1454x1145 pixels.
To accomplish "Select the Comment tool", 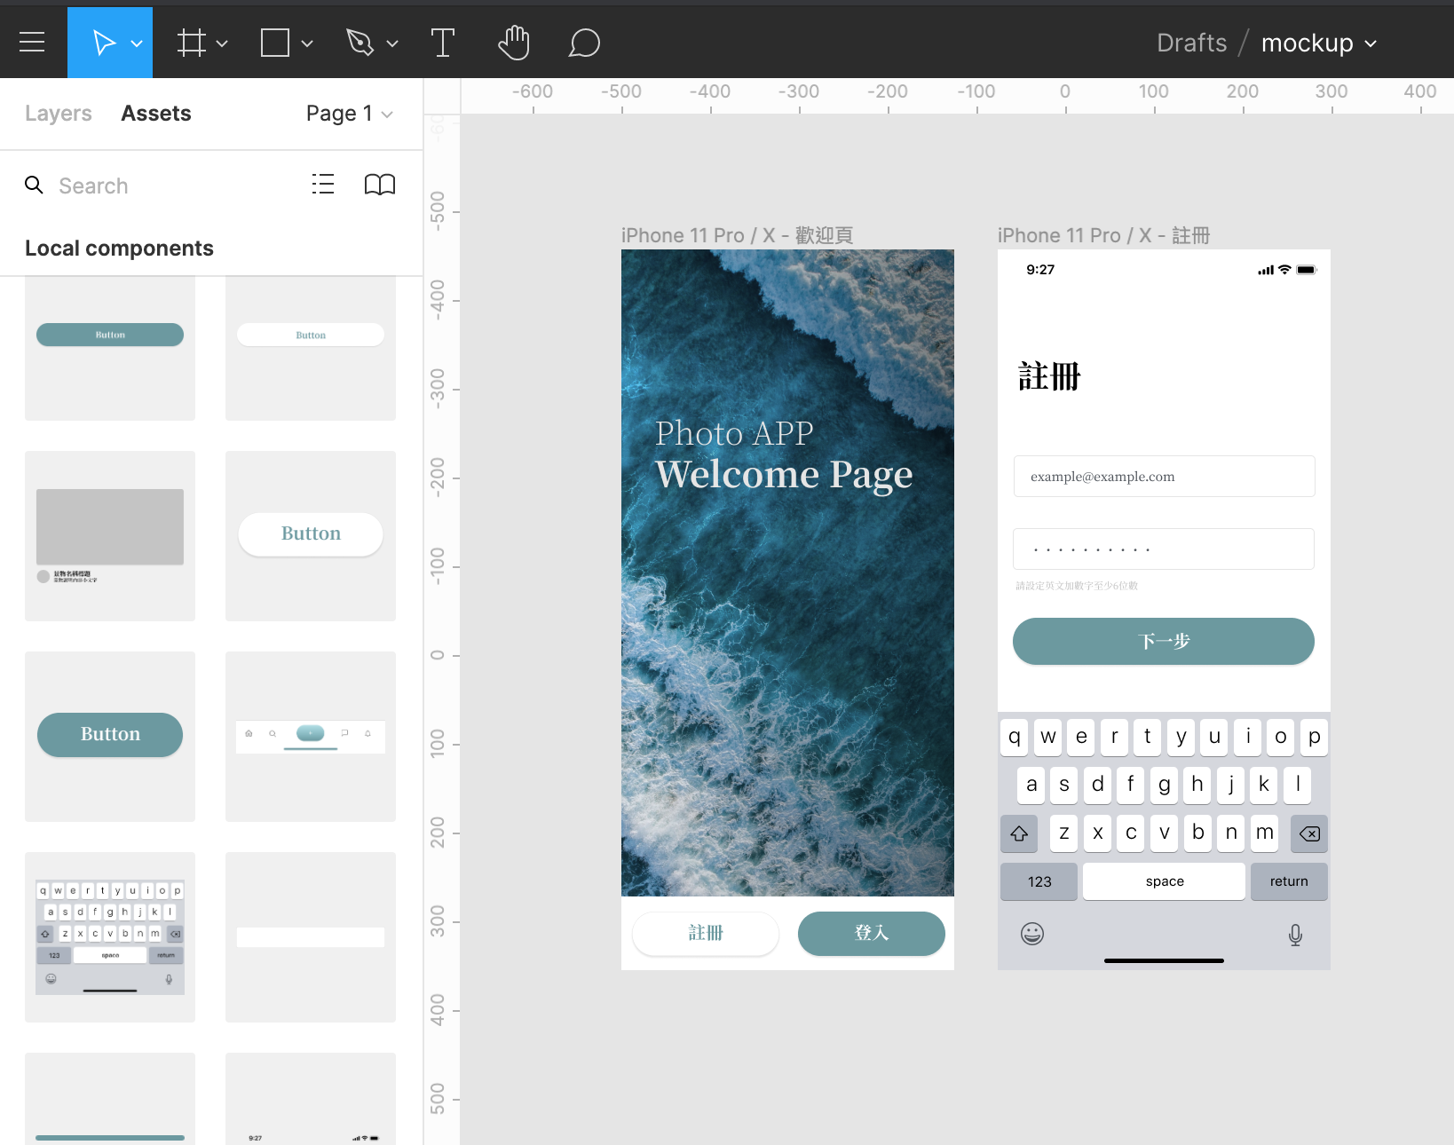I will [584, 43].
